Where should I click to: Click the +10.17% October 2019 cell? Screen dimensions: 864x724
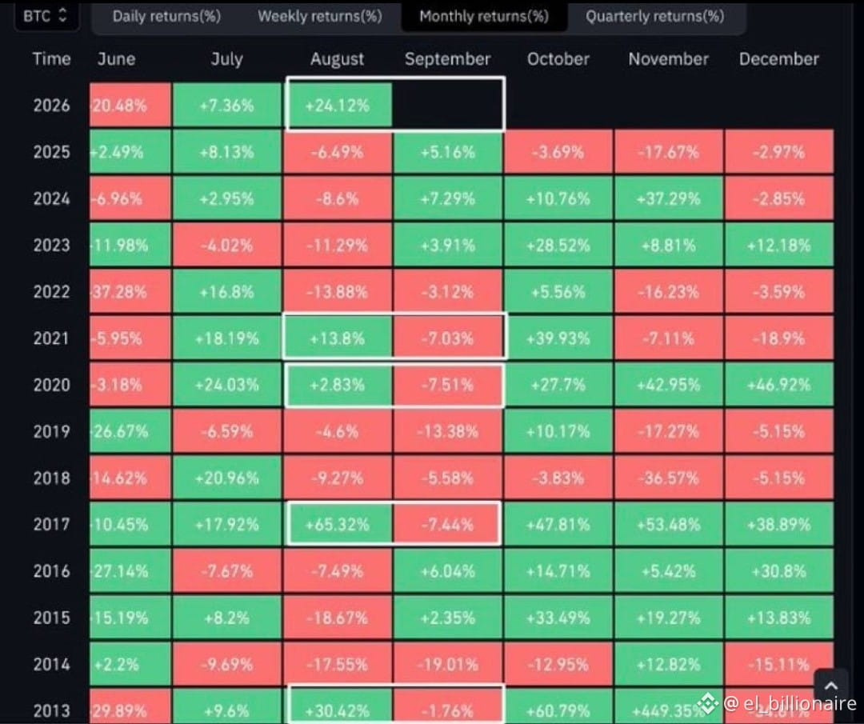pyautogui.click(x=558, y=431)
